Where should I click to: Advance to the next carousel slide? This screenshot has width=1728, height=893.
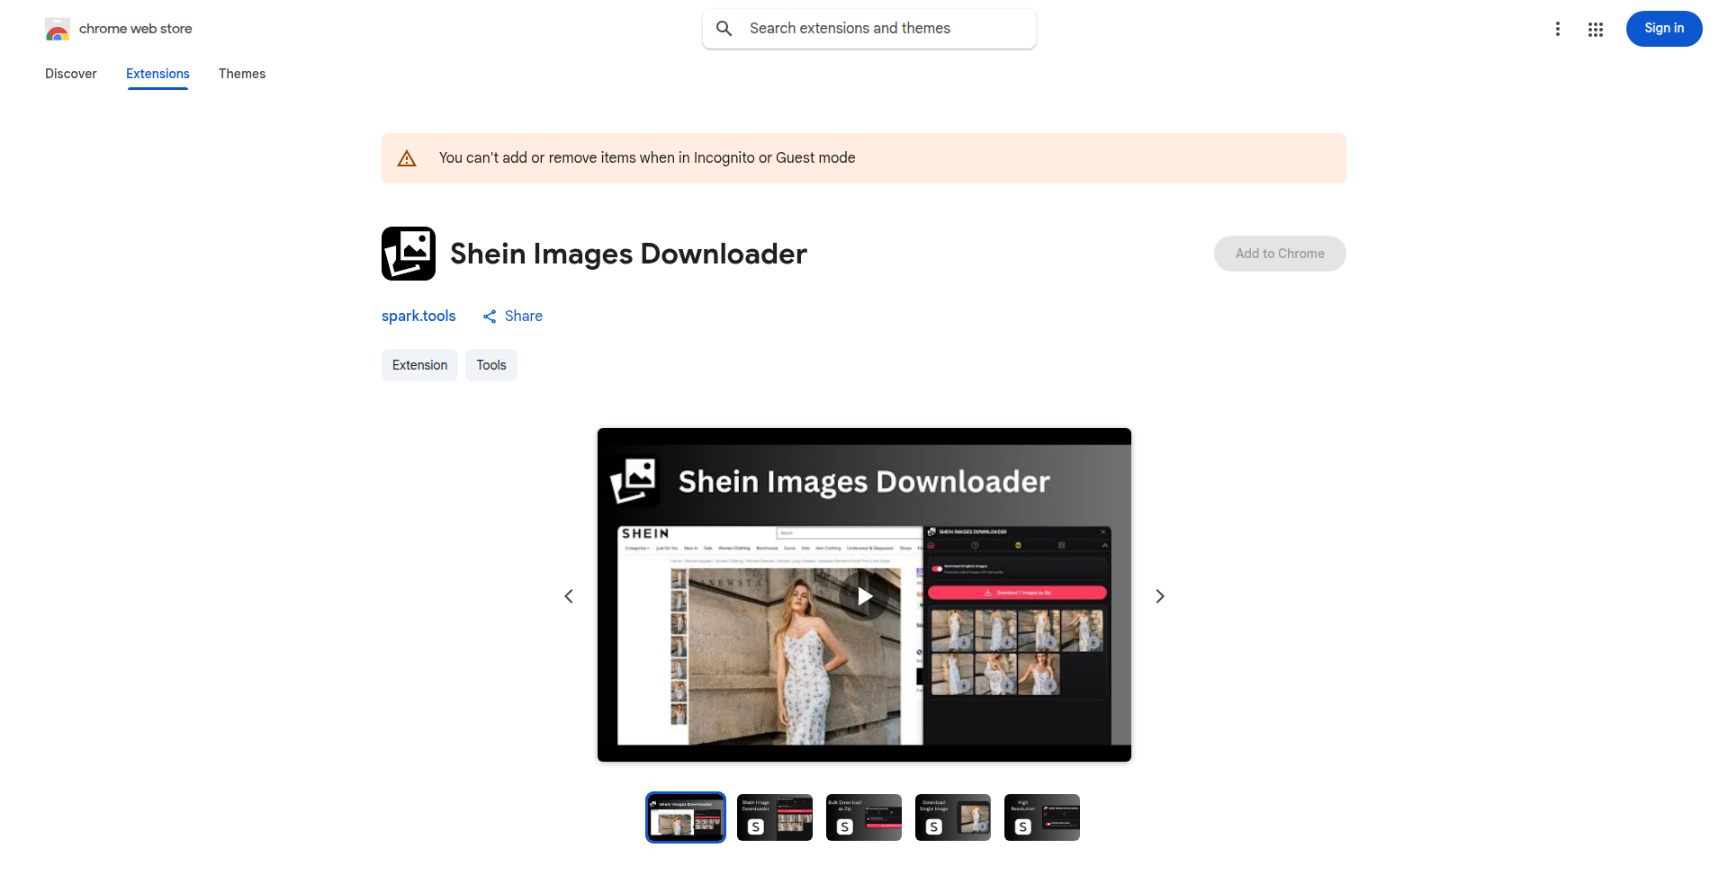1159,595
